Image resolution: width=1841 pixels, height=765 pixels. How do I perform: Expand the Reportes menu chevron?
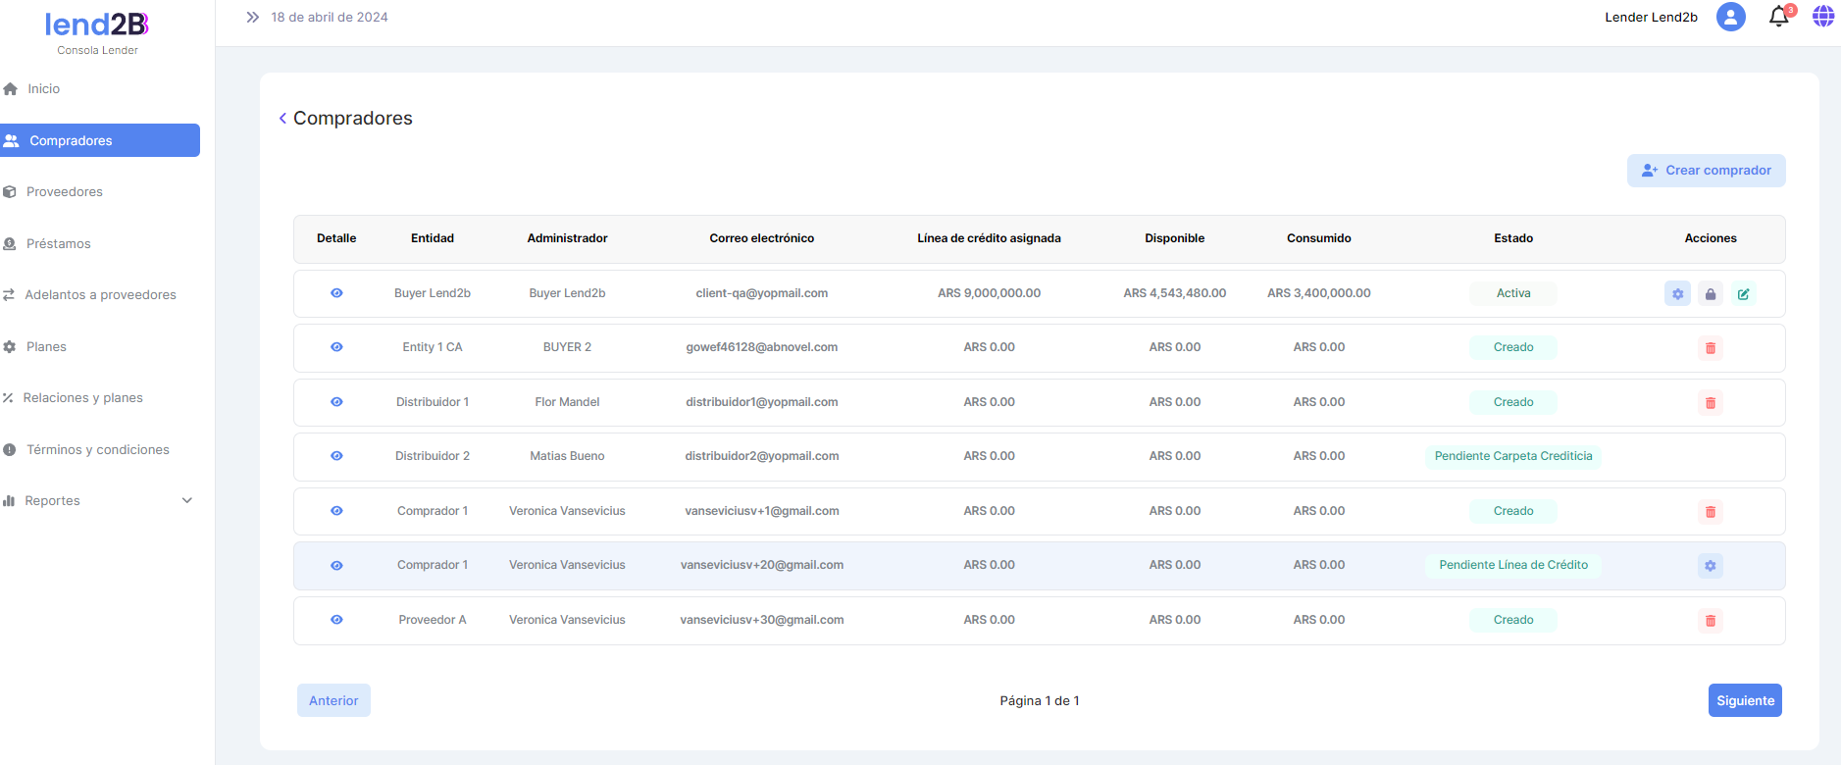pyautogui.click(x=187, y=500)
